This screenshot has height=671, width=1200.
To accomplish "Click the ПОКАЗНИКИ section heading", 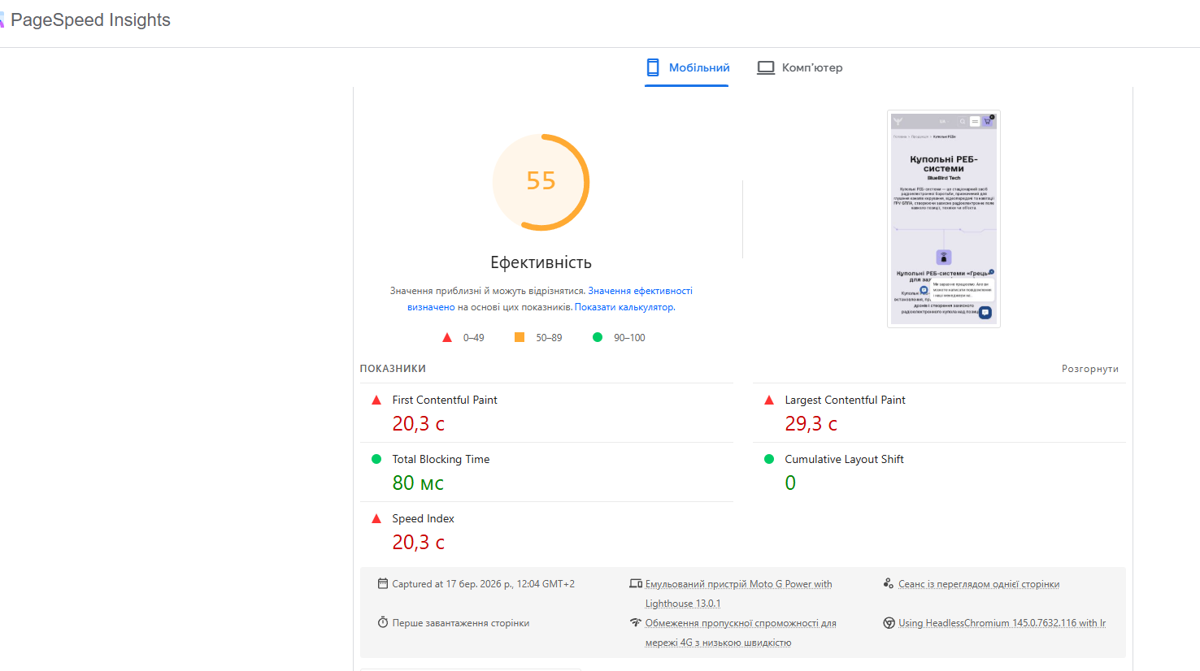I will [x=393, y=369].
